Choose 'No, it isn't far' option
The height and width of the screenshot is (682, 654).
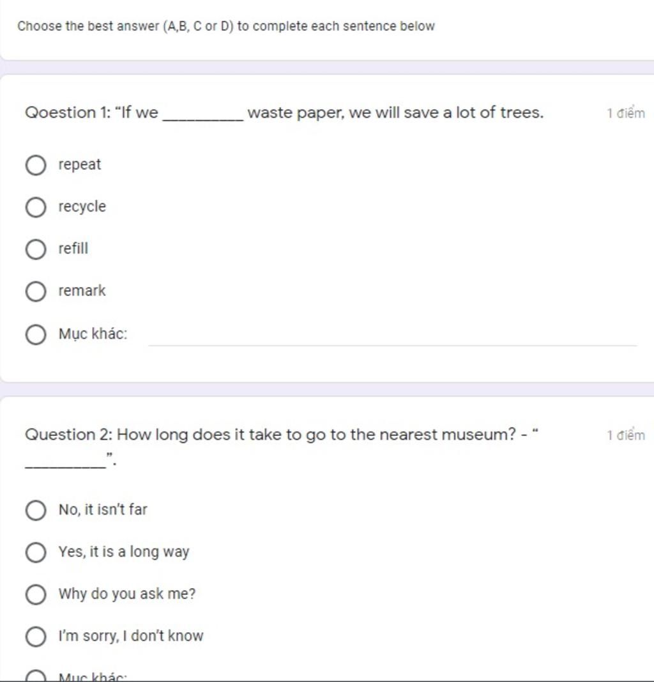[x=36, y=510]
